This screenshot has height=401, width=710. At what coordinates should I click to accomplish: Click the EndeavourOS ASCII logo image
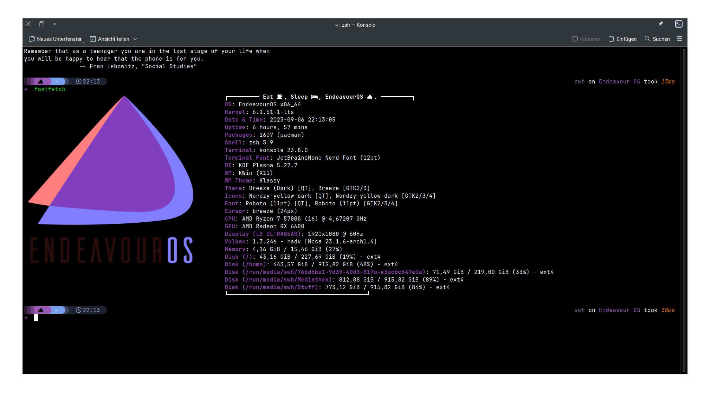pyautogui.click(x=111, y=179)
